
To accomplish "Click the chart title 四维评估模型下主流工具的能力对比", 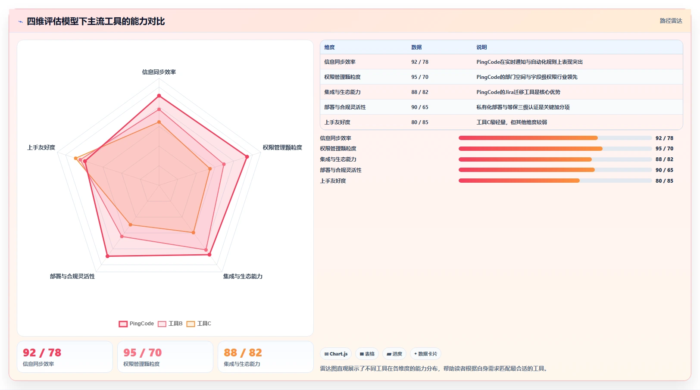I will (96, 22).
